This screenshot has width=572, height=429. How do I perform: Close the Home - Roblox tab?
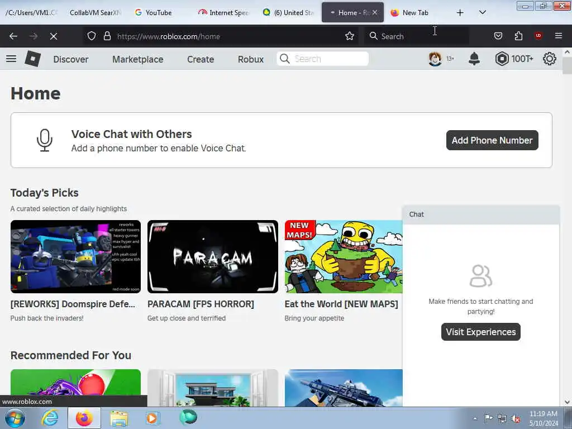coord(375,12)
